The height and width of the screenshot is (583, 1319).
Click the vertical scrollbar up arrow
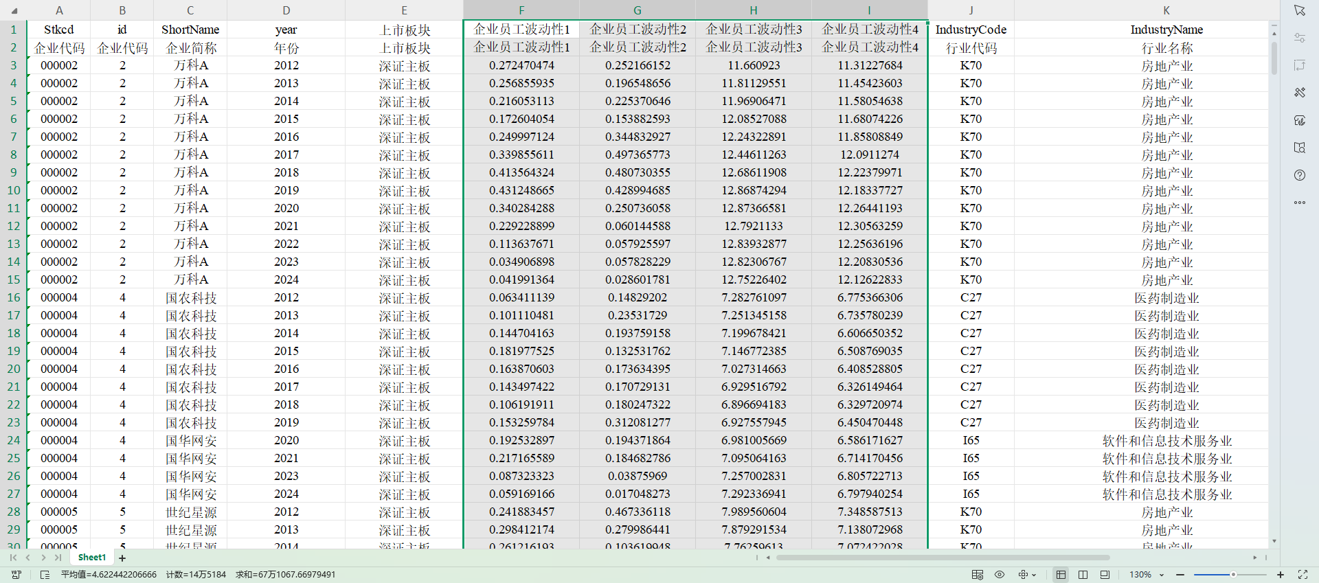(1274, 33)
